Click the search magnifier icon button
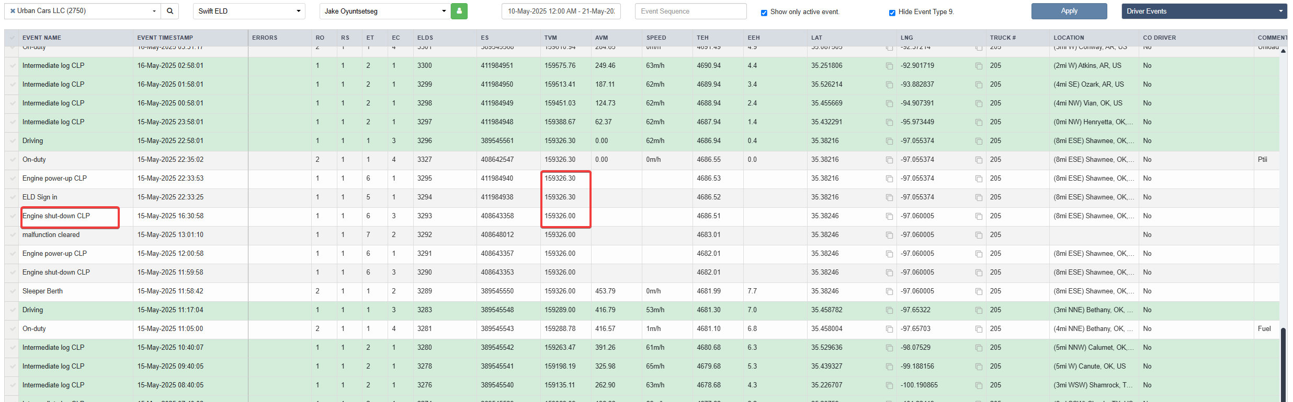This screenshot has width=1293, height=402. click(x=170, y=11)
